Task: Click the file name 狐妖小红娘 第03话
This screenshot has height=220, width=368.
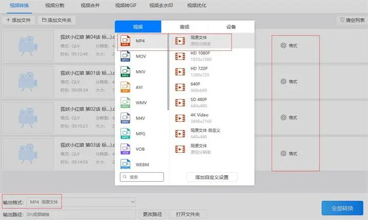Action: (87, 145)
